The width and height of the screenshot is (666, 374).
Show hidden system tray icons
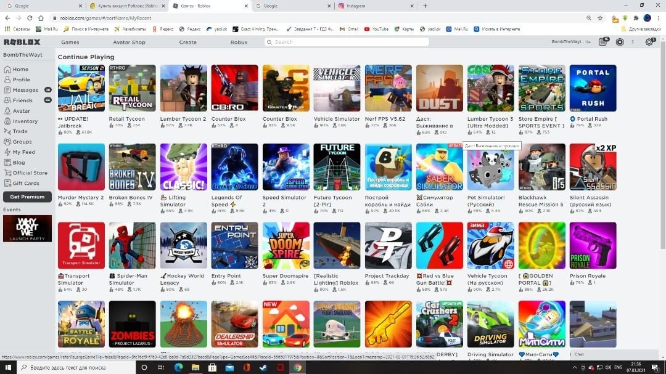pos(575,367)
